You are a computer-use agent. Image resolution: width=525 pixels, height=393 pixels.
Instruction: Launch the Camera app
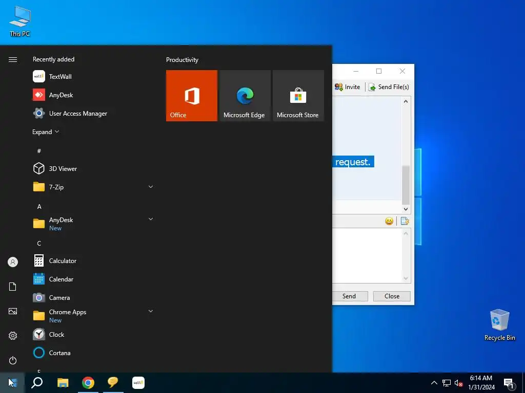coord(94,297)
